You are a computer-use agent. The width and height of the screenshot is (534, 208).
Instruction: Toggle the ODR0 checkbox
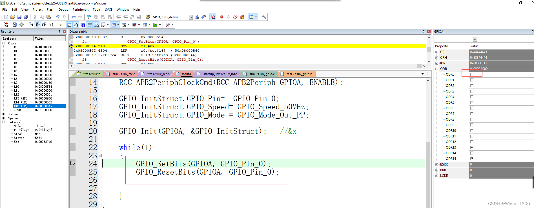coord(472,74)
